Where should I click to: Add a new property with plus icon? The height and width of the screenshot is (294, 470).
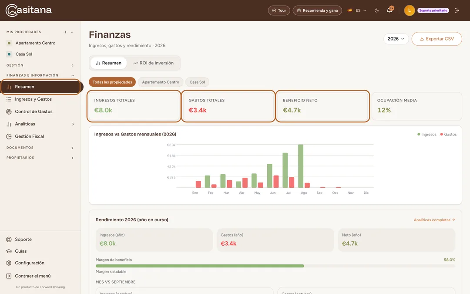[x=65, y=32]
